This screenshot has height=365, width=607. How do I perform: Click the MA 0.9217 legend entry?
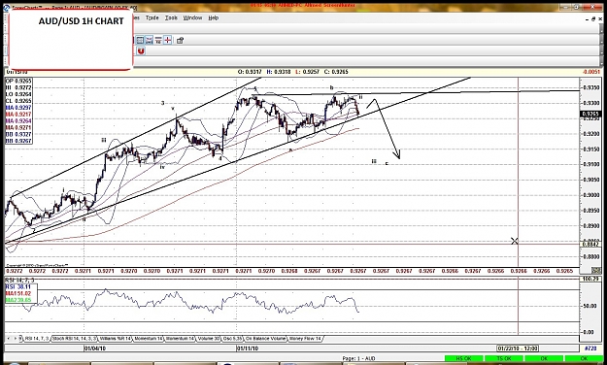18,115
